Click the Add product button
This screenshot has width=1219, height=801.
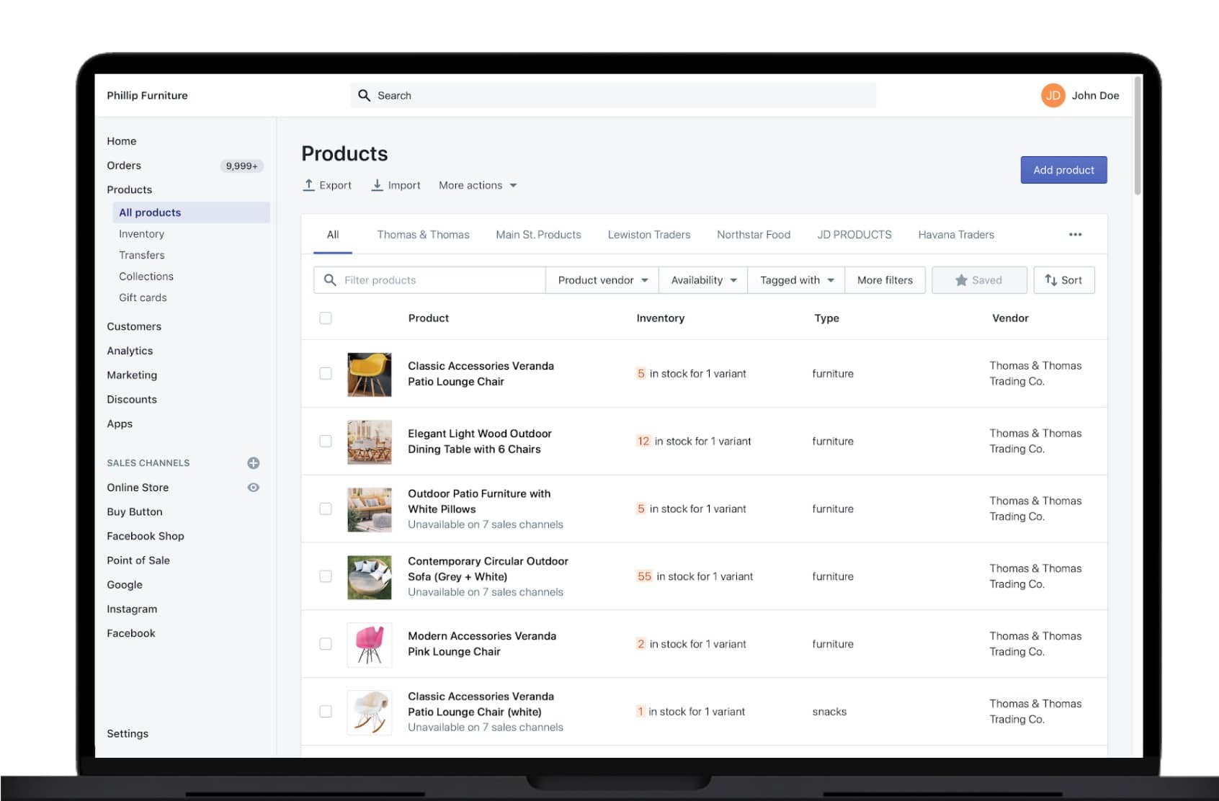click(x=1063, y=170)
